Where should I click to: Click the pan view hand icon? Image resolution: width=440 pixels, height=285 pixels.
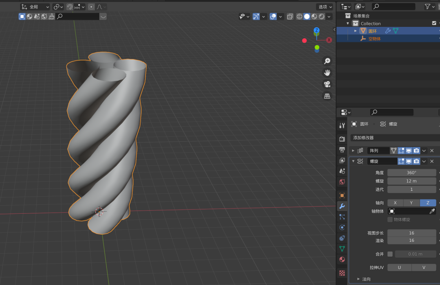(327, 73)
